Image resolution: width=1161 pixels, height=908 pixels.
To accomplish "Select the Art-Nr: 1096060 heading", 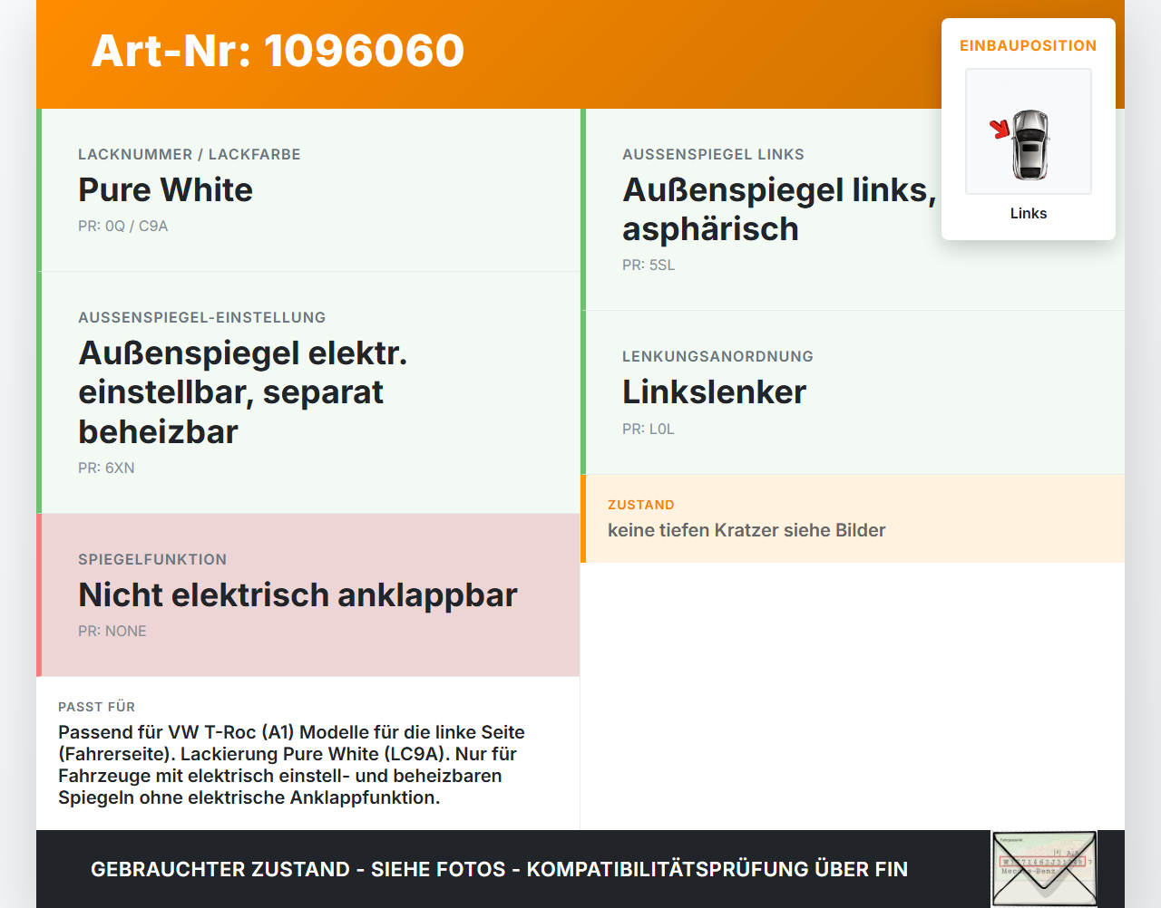I will pos(278,51).
